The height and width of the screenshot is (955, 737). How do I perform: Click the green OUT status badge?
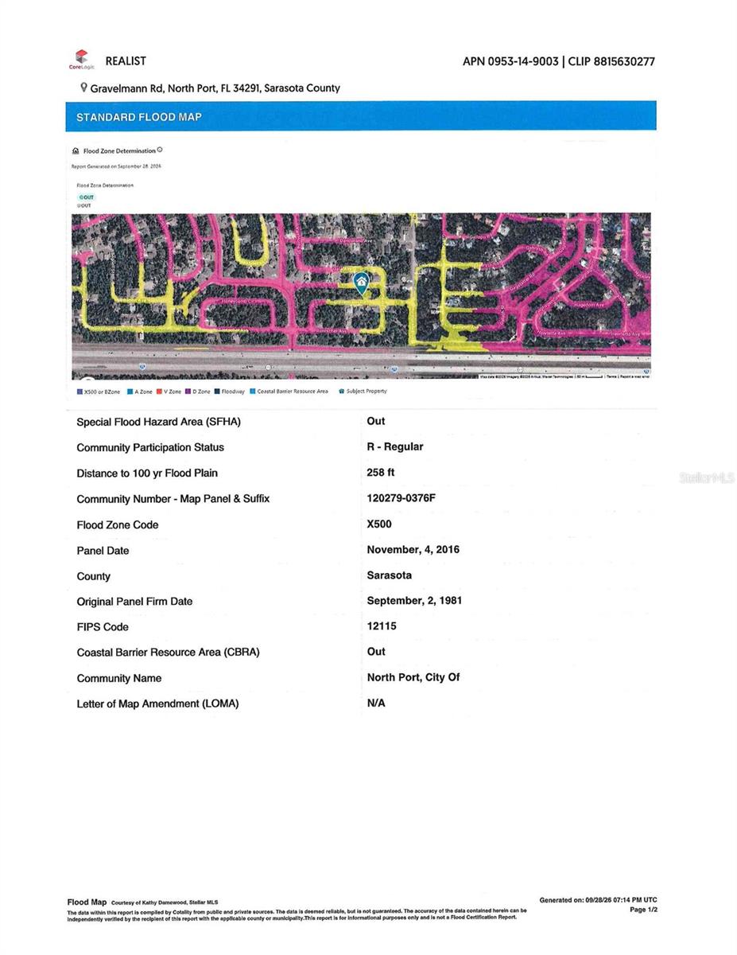(x=87, y=197)
